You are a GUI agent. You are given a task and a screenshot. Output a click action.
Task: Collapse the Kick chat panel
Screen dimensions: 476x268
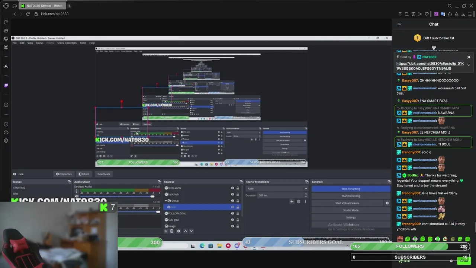[399, 24]
